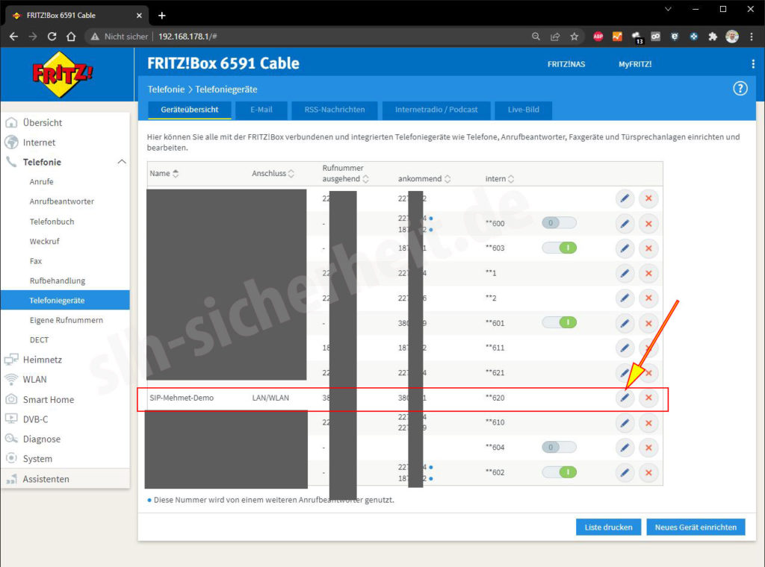Viewport: 765px width, 567px height.
Task: Open Eigene Rufnummern in the sidebar
Action: pos(66,321)
